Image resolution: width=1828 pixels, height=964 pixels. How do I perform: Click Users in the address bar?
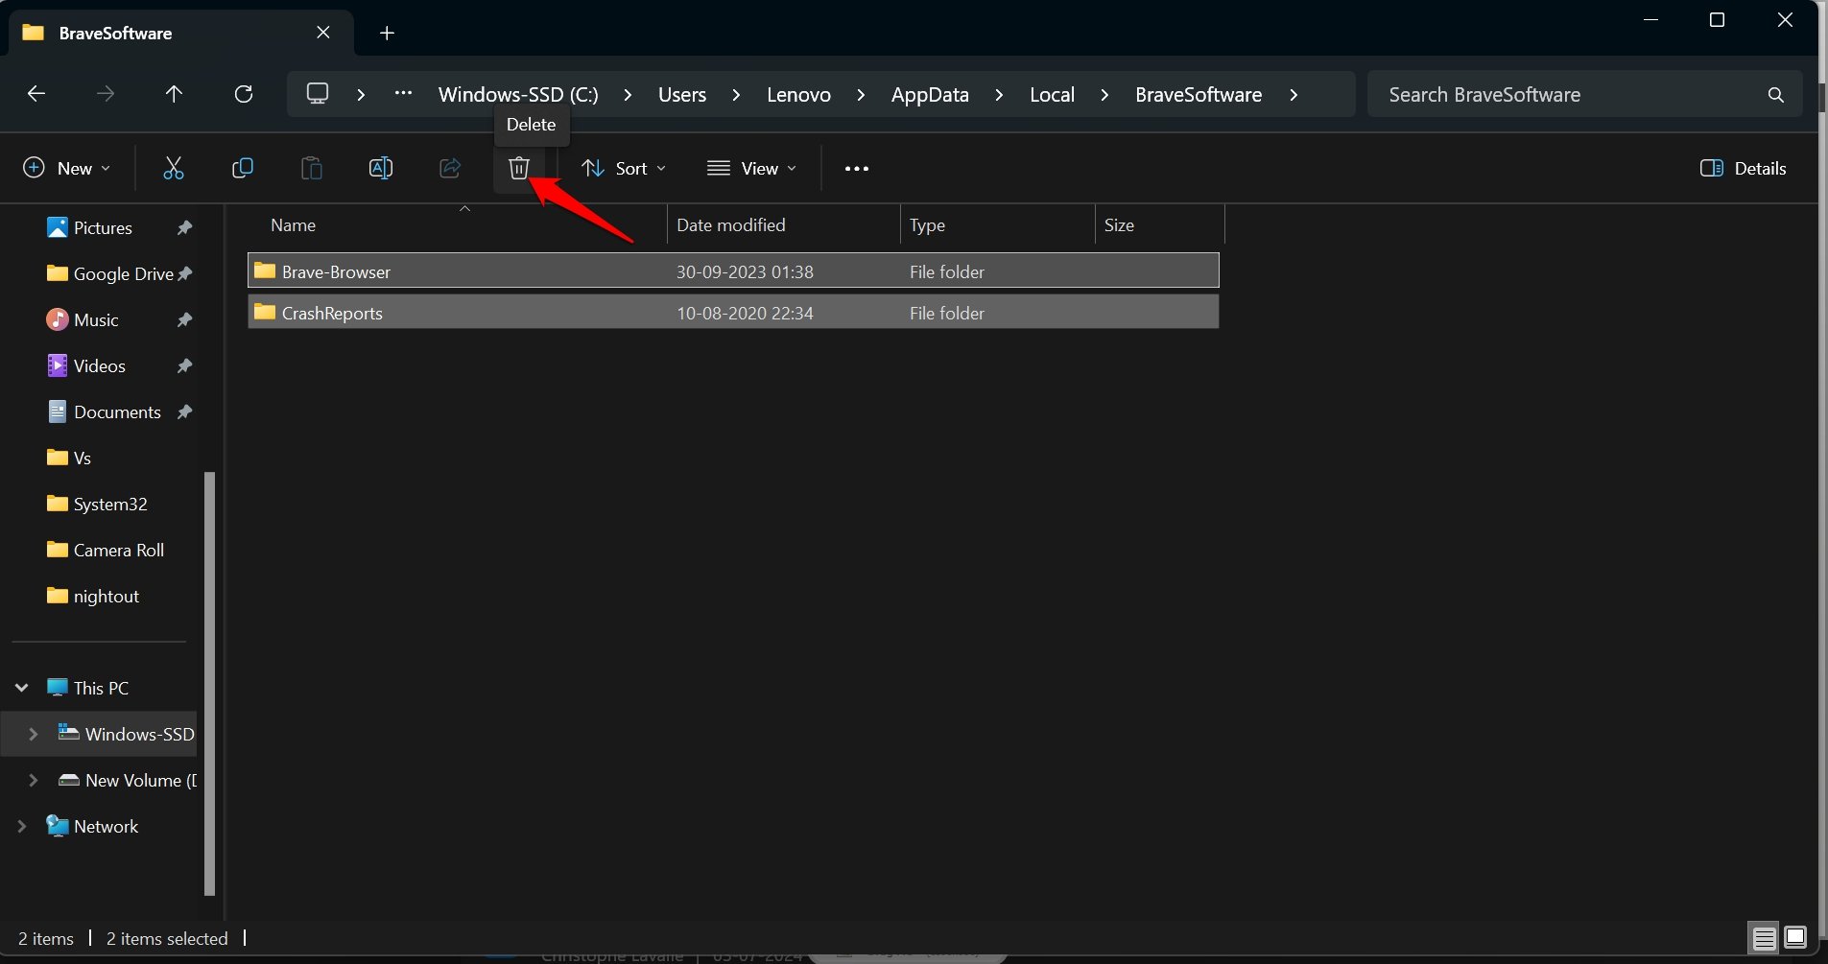(x=682, y=95)
